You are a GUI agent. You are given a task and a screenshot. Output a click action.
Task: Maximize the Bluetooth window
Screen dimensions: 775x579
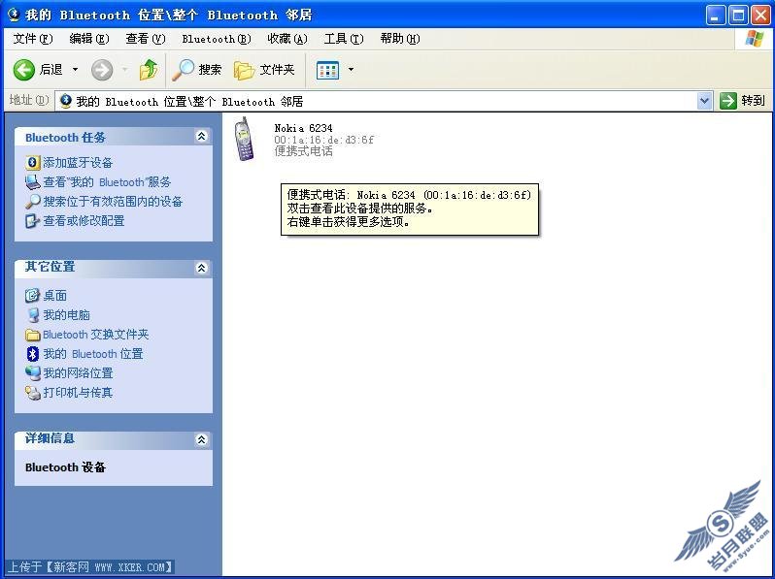point(738,16)
